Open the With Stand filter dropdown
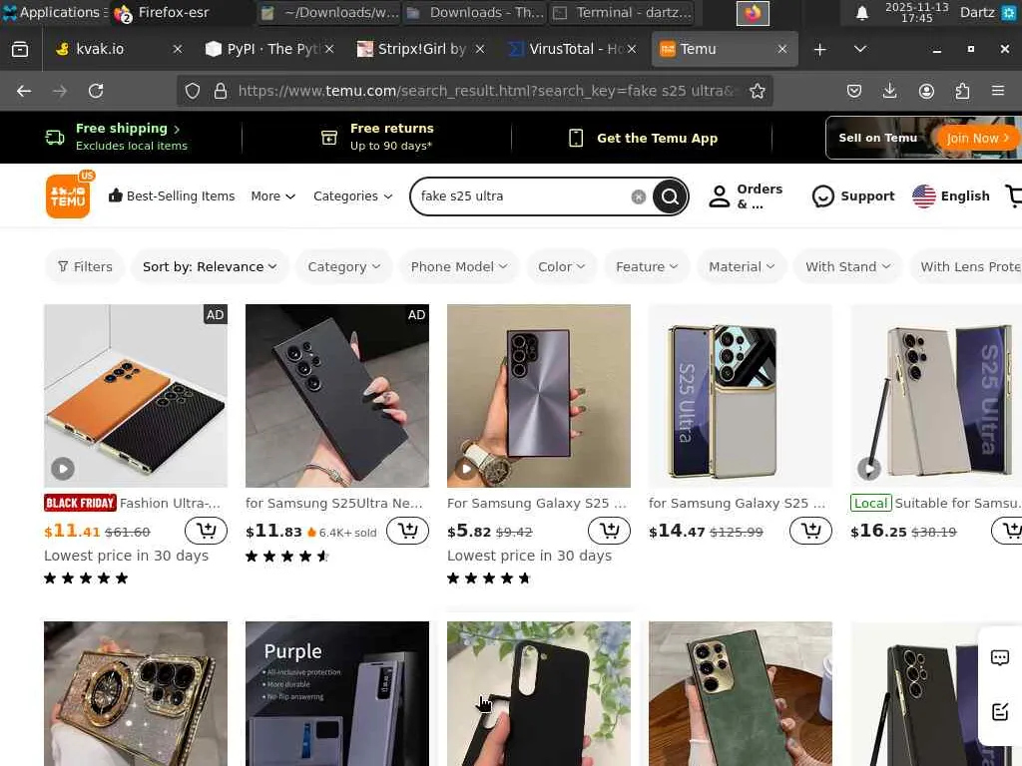1022x766 pixels. (847, 267)
